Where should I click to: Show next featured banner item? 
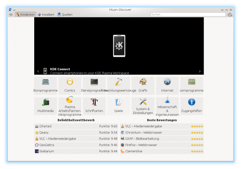click(200, 71)
